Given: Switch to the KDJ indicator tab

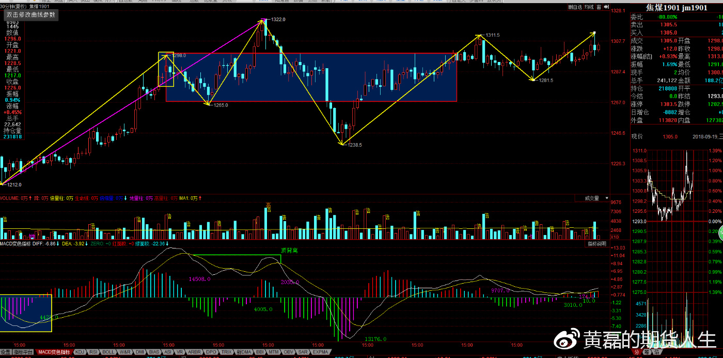Looking at the screenshot, I should point(80,352).
